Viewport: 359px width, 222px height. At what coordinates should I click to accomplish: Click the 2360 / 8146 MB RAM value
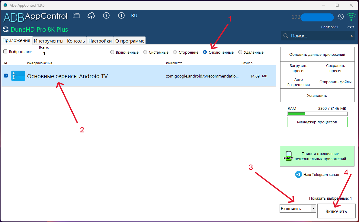coord(332,108)
